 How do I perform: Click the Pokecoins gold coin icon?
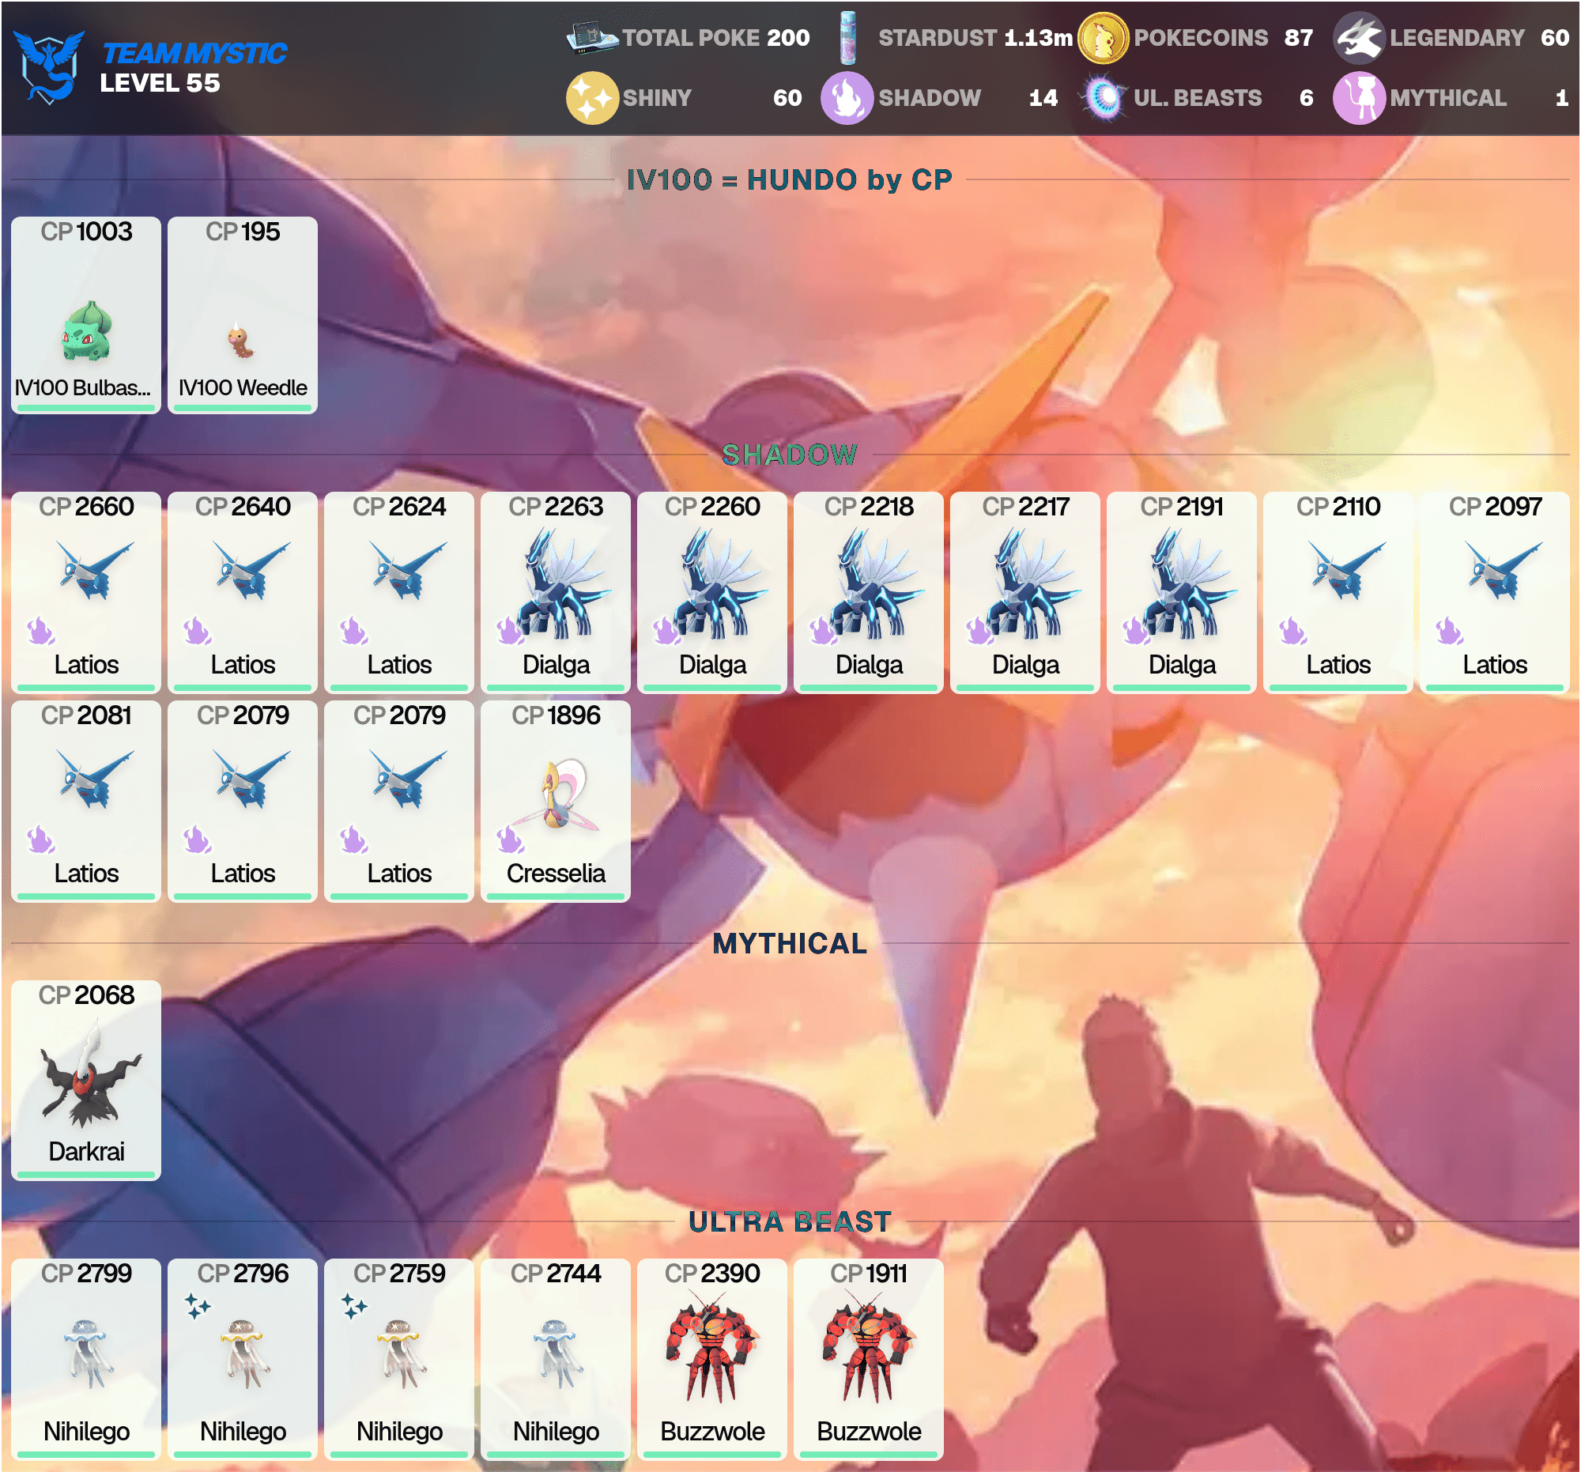[1103, 37]
